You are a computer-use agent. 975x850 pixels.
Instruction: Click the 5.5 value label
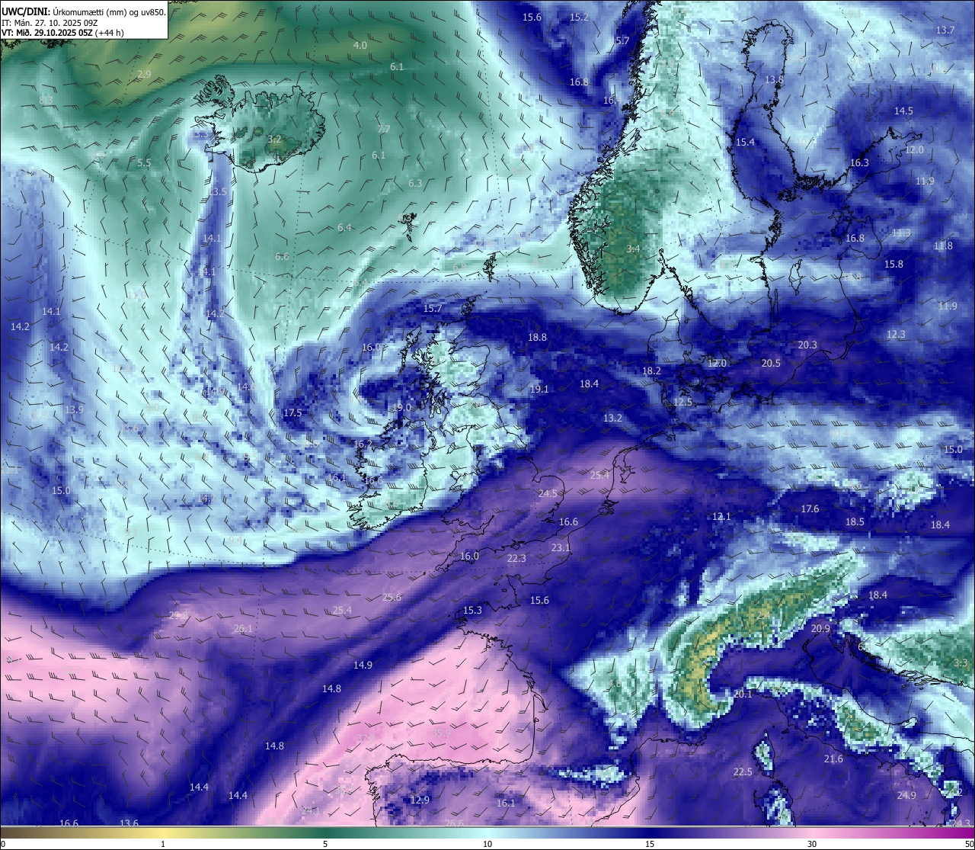point(144,162)
